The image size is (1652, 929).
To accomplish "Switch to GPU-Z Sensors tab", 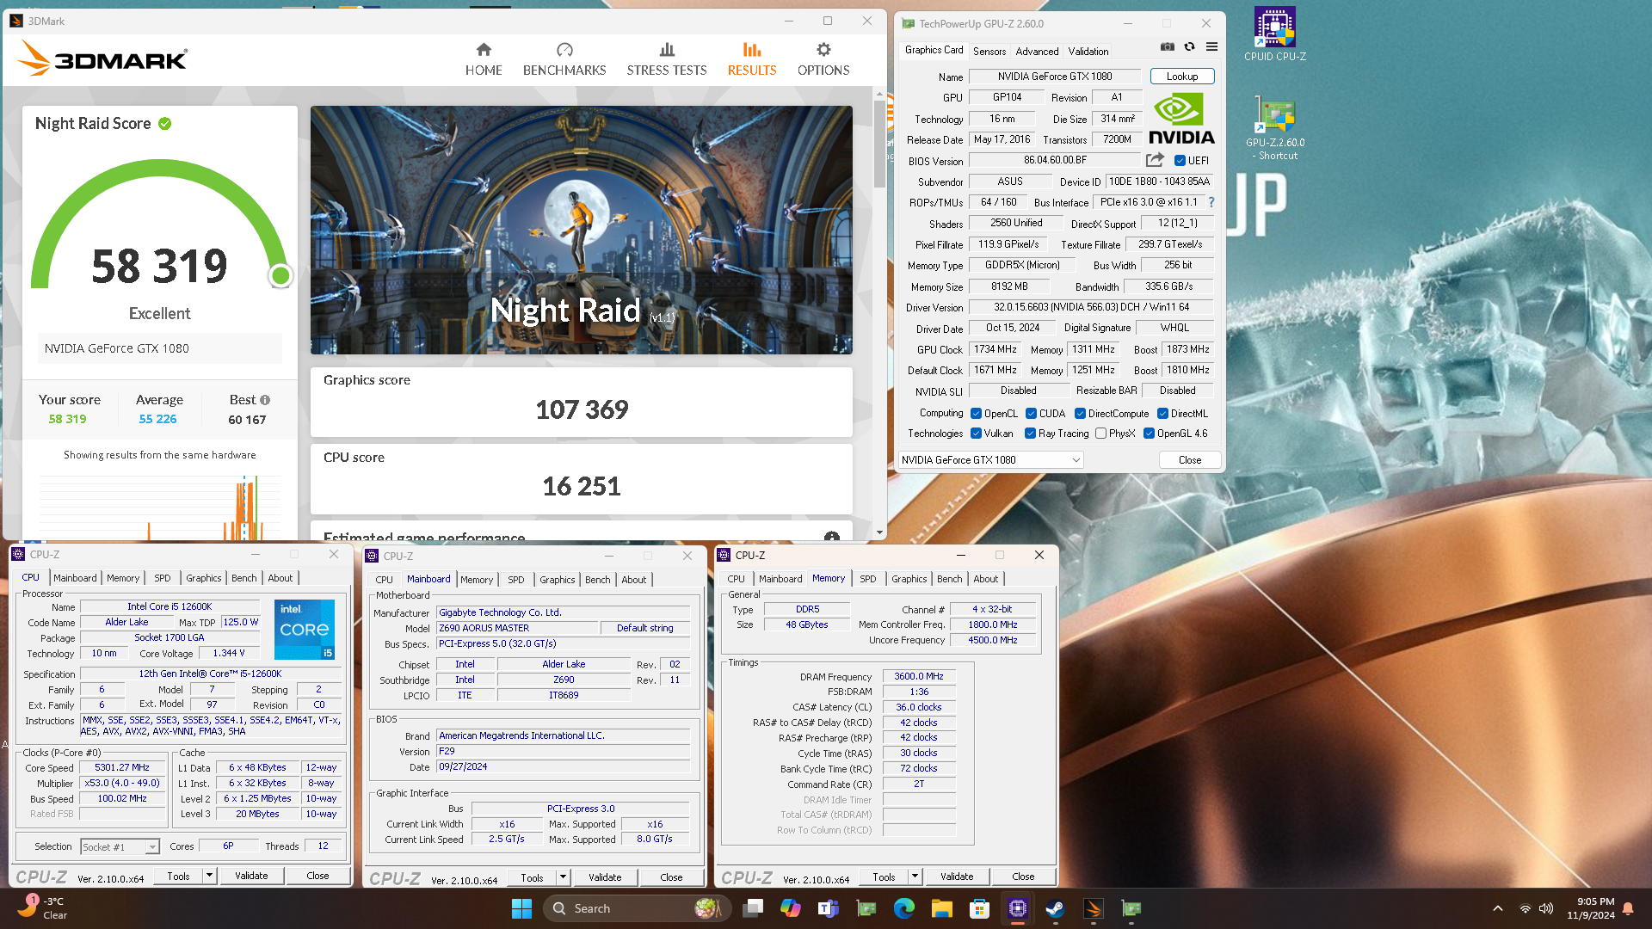I will click(989, 51).
